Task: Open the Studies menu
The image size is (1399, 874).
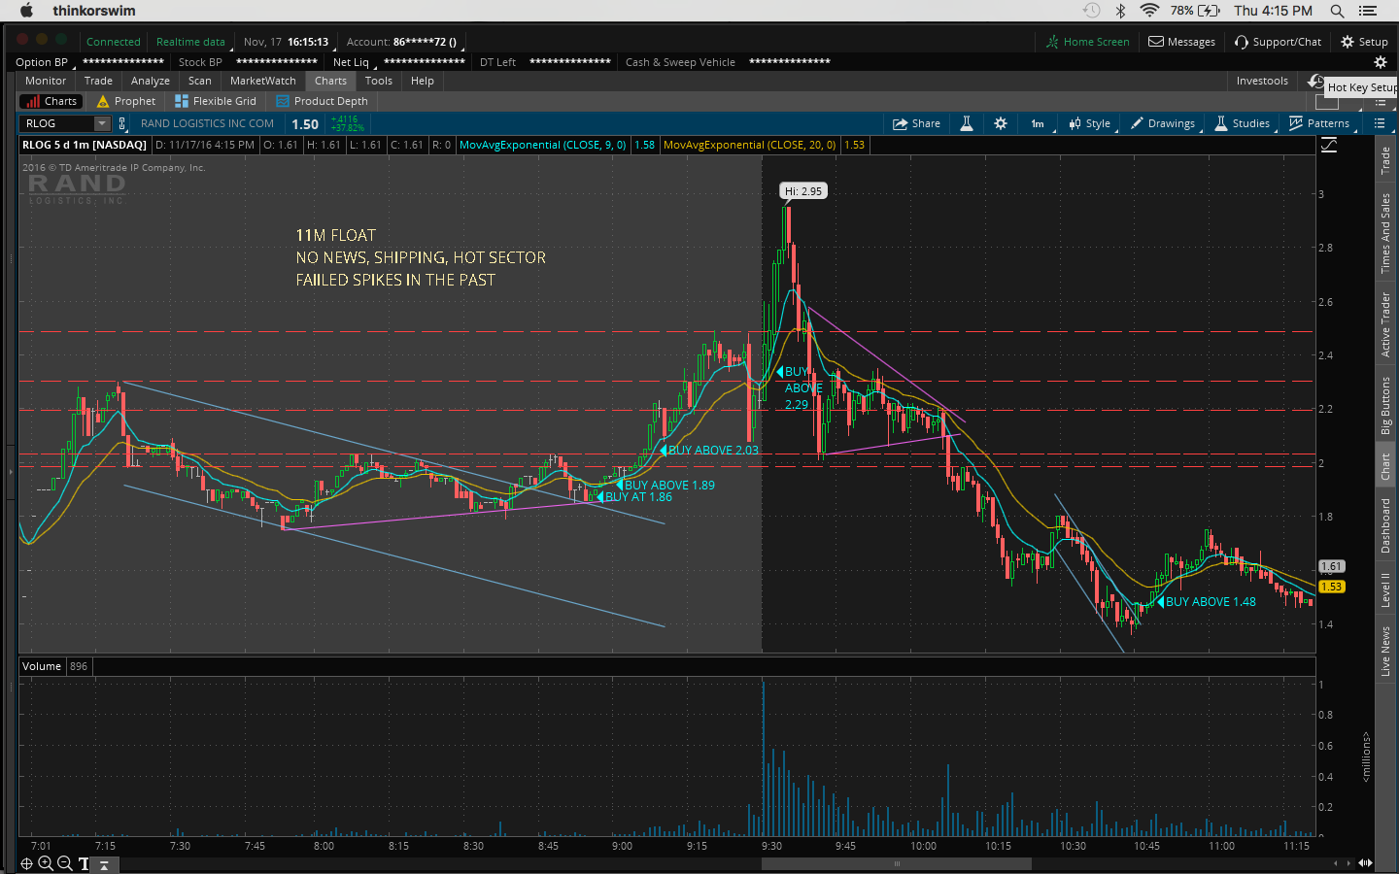Action: [x=1243, y=123]
